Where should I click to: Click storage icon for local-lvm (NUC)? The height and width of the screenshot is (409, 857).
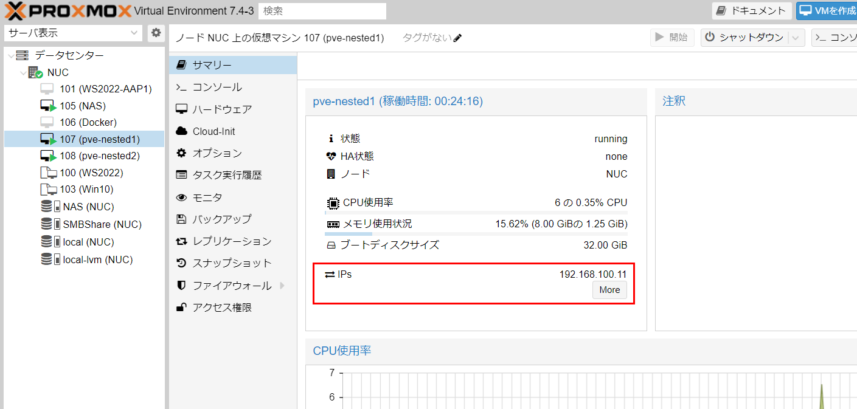pos(50,259)
